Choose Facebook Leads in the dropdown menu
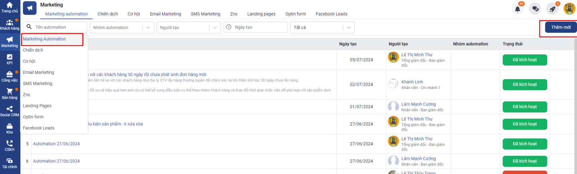577x174 pixels. [x=39, y=128]
